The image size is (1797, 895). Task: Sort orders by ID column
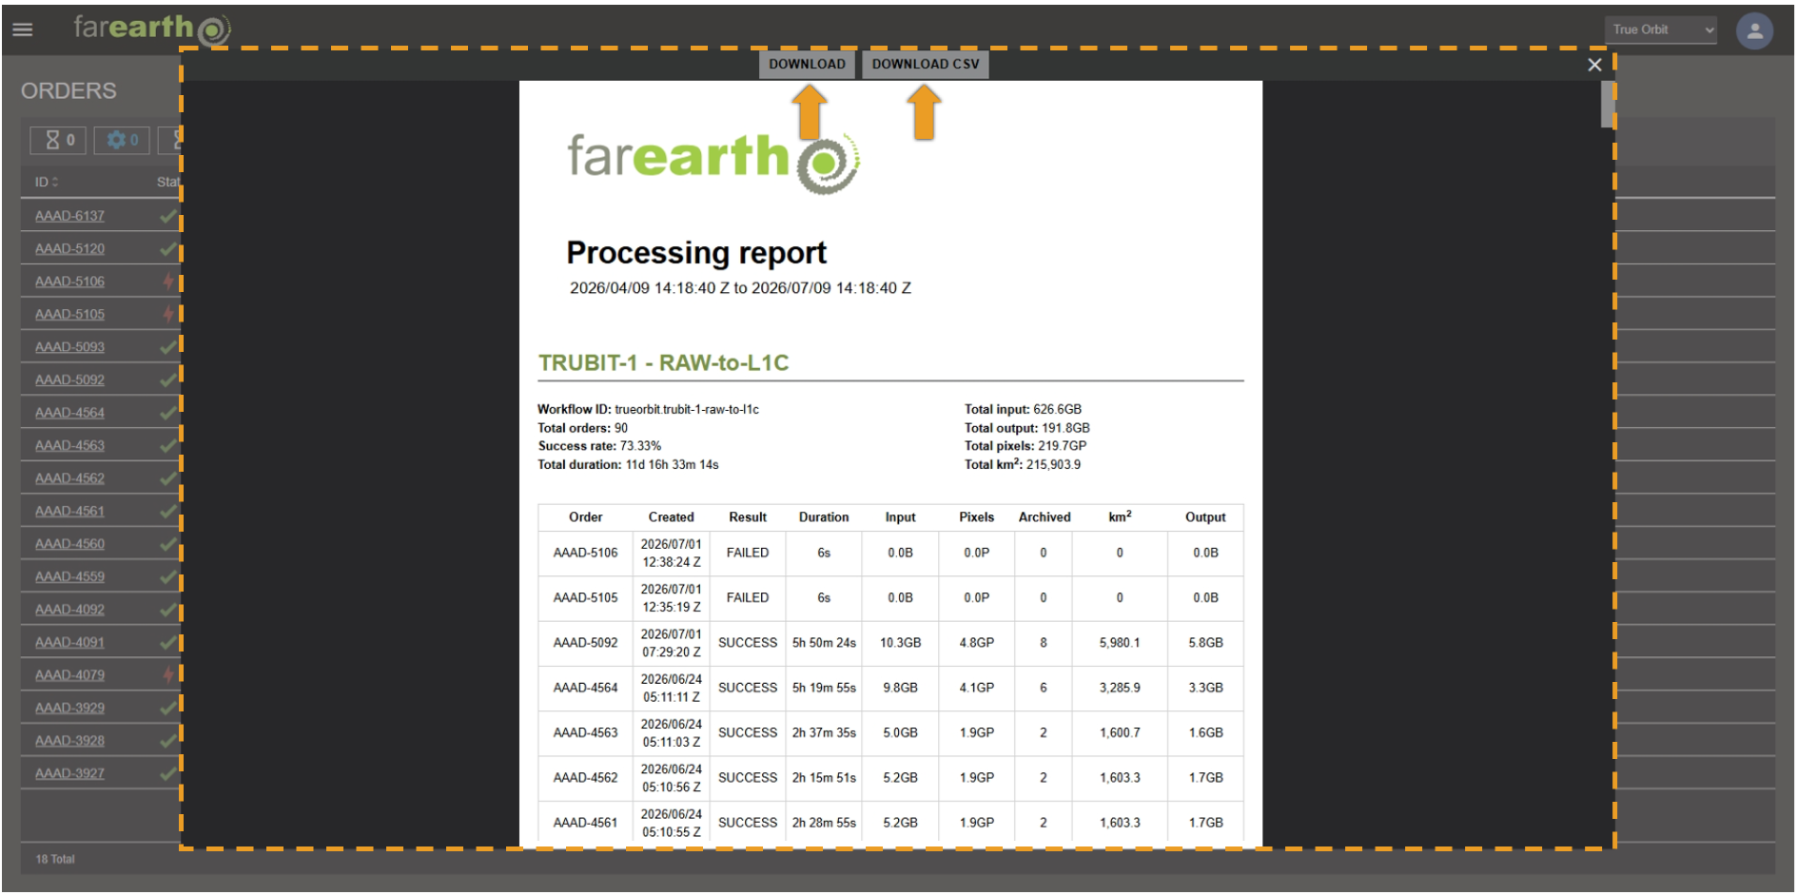(x=47, y=182)
